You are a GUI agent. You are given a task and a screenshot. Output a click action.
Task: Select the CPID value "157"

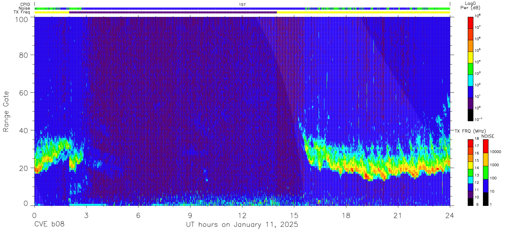point(242,5)
